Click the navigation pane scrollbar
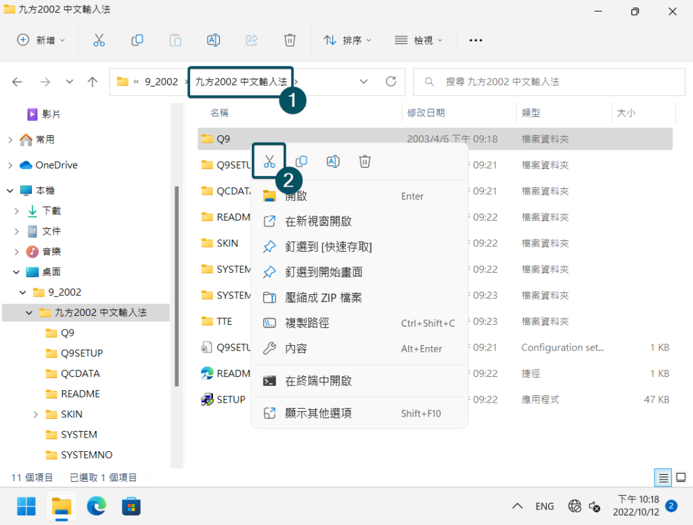The width and height of the screenshot is (693, 525). click(177, 286)
